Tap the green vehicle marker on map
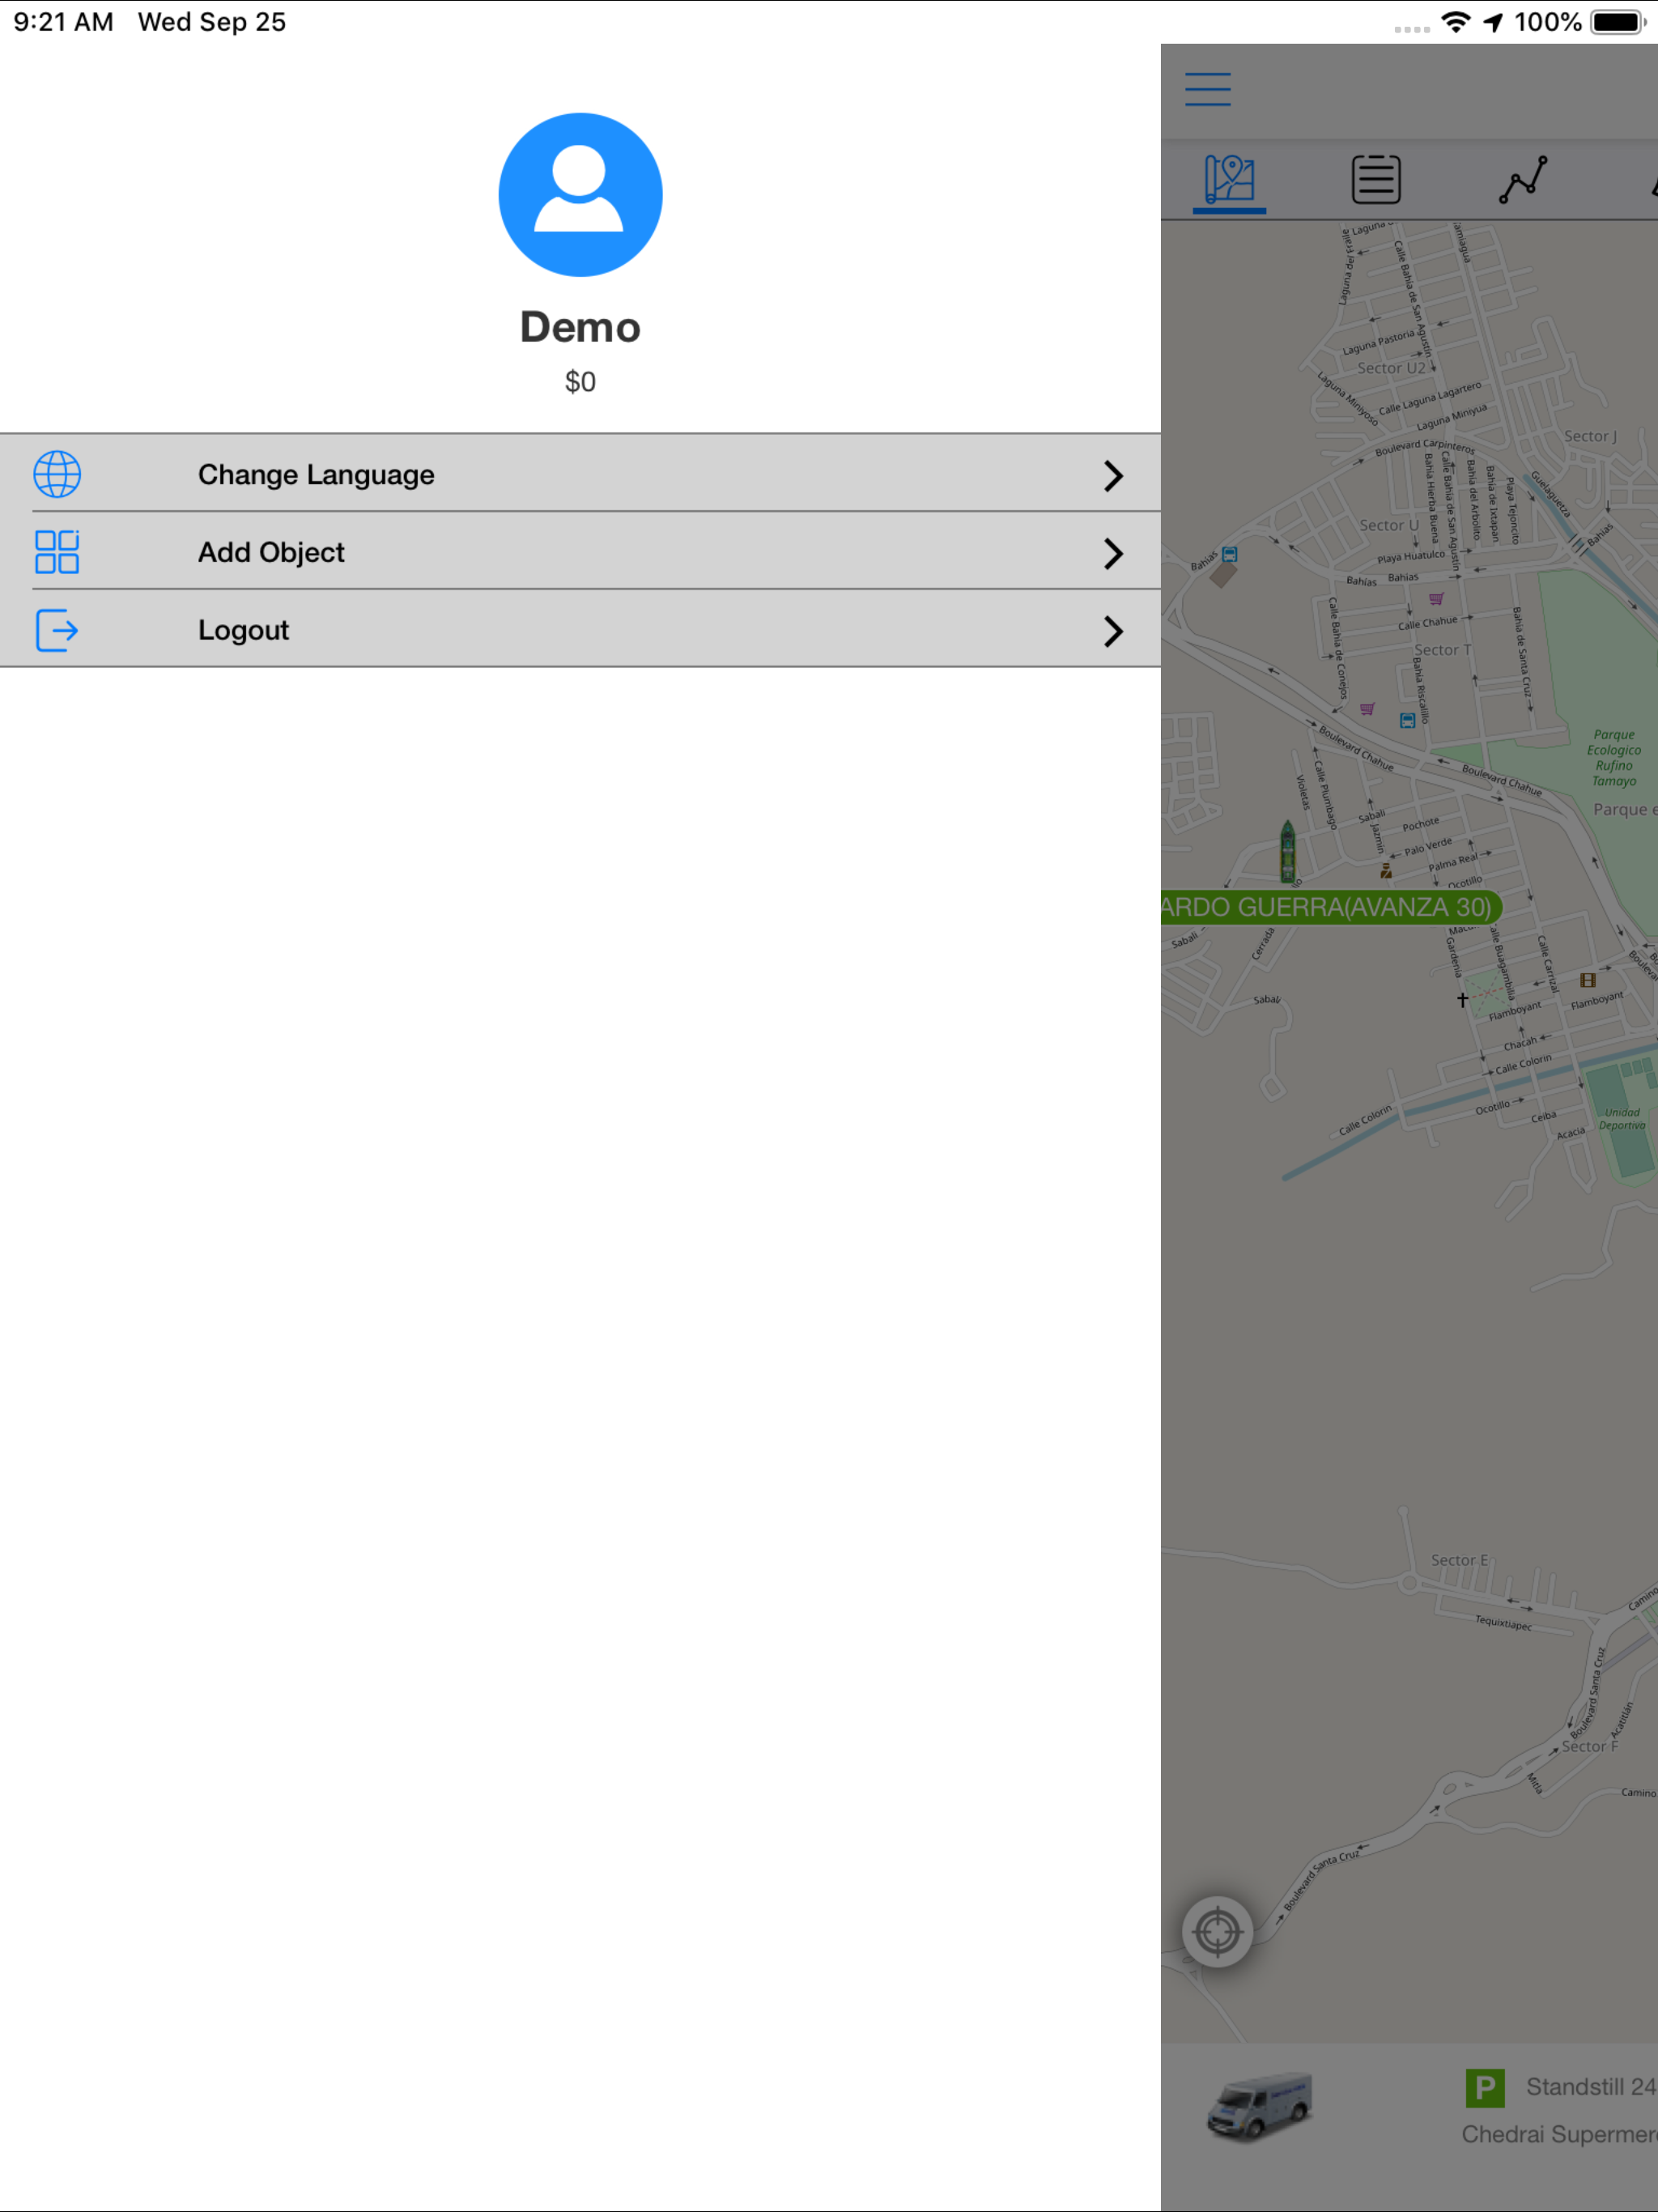The image size is (1658, 2212). [x=1288, y=852]
